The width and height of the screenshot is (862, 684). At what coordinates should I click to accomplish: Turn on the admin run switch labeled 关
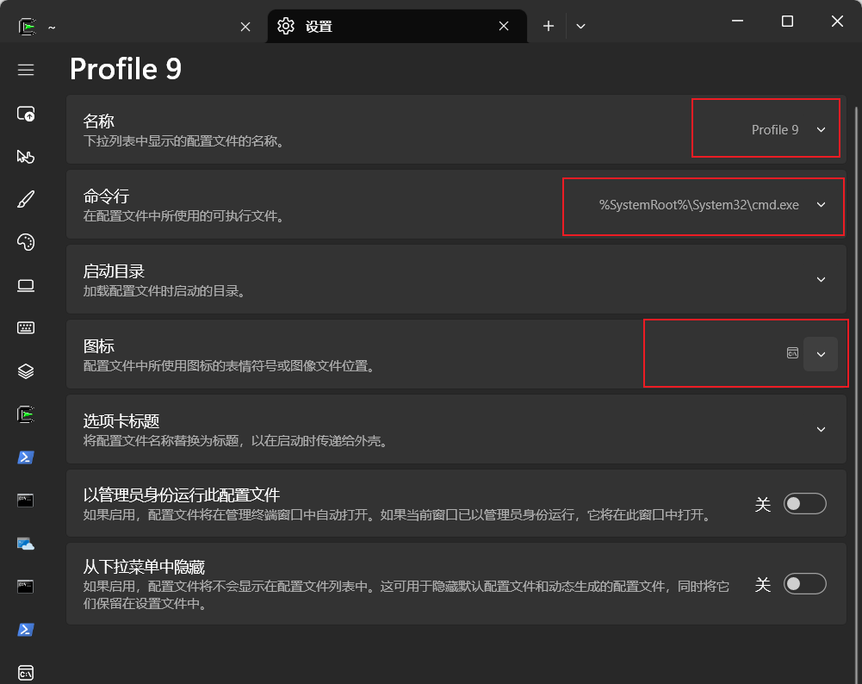[x=804, y=504]
